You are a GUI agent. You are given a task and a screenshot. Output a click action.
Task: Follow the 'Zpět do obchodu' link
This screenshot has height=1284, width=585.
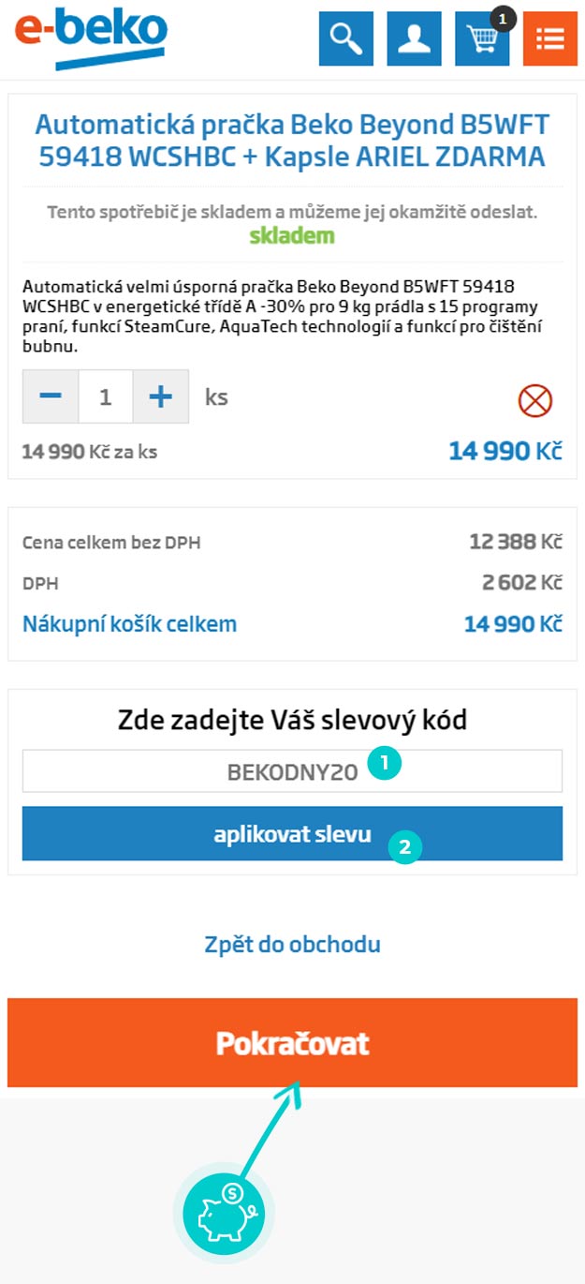point(292,944)
